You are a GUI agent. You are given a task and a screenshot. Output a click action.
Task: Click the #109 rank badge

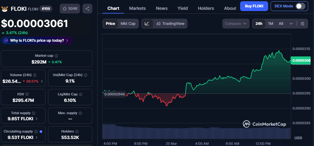46,9
